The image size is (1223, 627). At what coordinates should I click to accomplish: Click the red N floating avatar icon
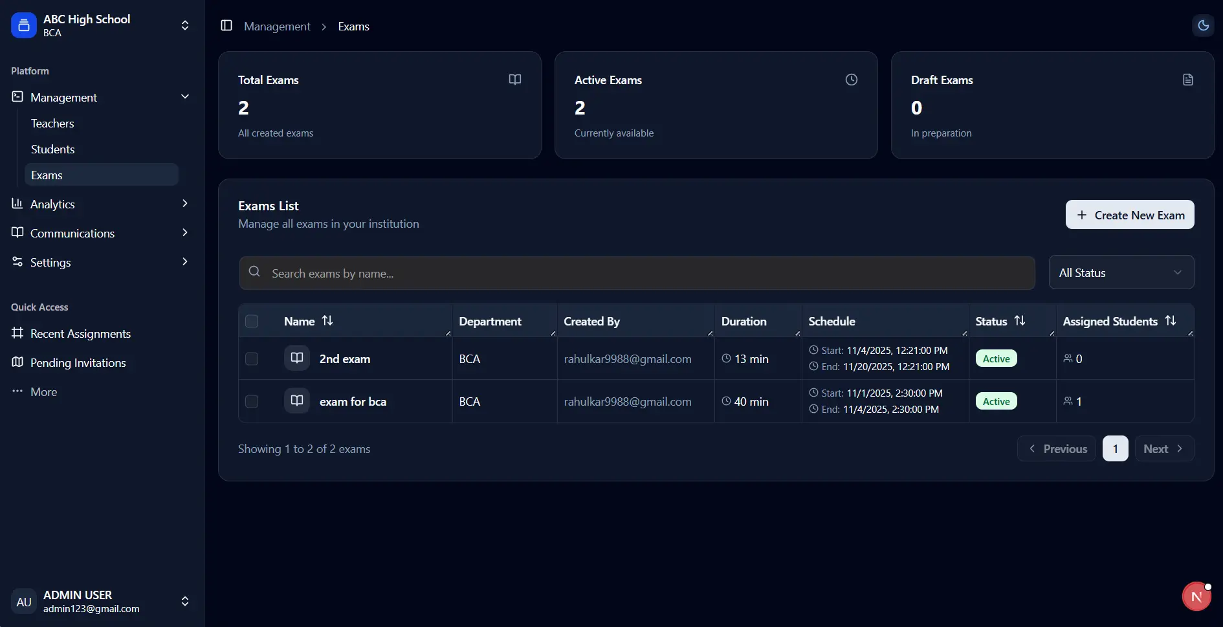pyautogui.click(x=1196, y=597)
